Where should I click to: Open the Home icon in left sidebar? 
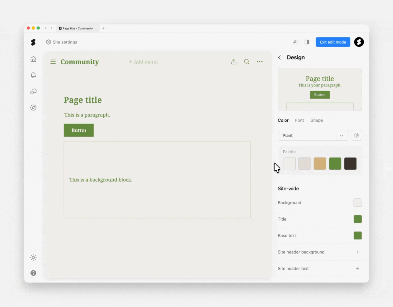click(x=33, y=59)
